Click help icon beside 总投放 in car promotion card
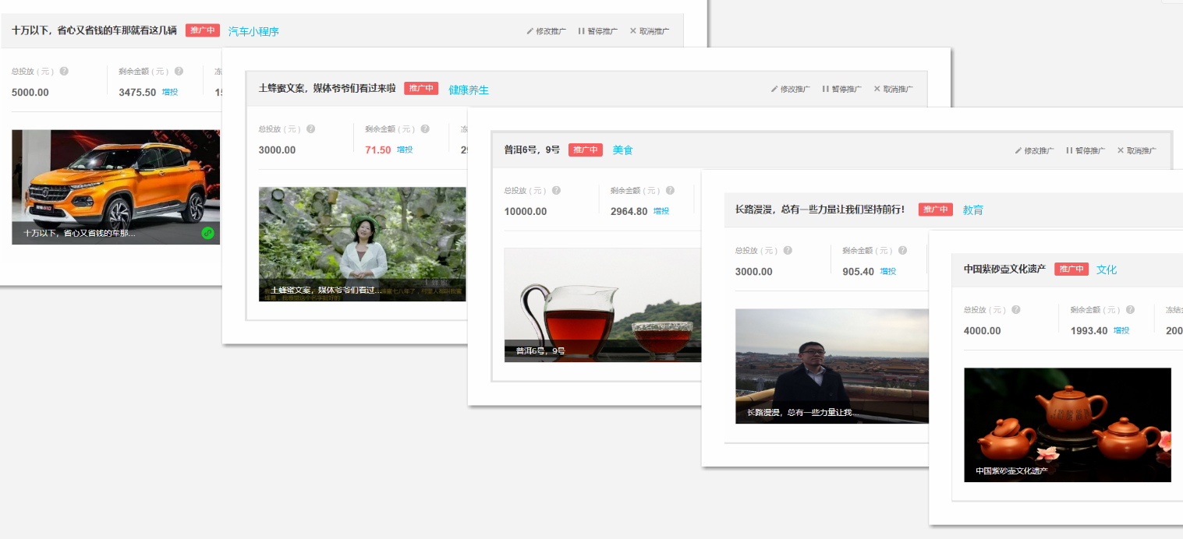This screenshot has height=539, width=1183. [x=64, y=71]
